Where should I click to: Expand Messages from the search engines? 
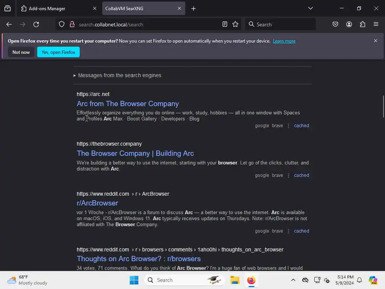[117, 75]
